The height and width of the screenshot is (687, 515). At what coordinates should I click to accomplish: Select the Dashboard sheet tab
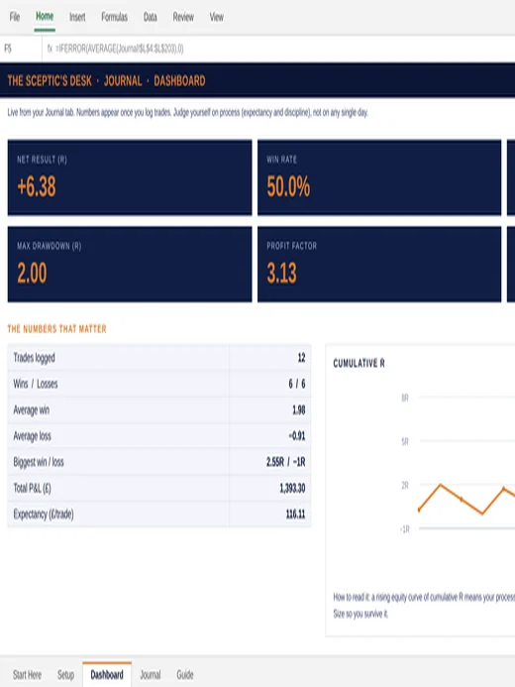click(107, 675)
